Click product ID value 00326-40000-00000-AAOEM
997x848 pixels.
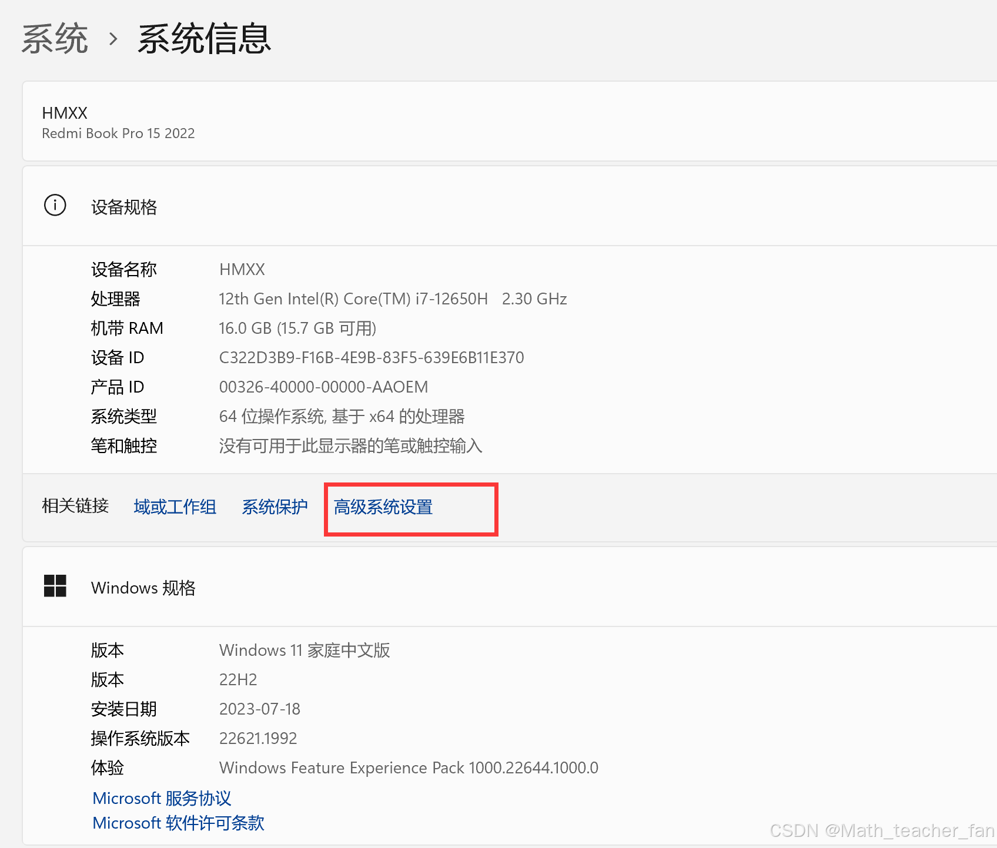(x=323, y=387)
